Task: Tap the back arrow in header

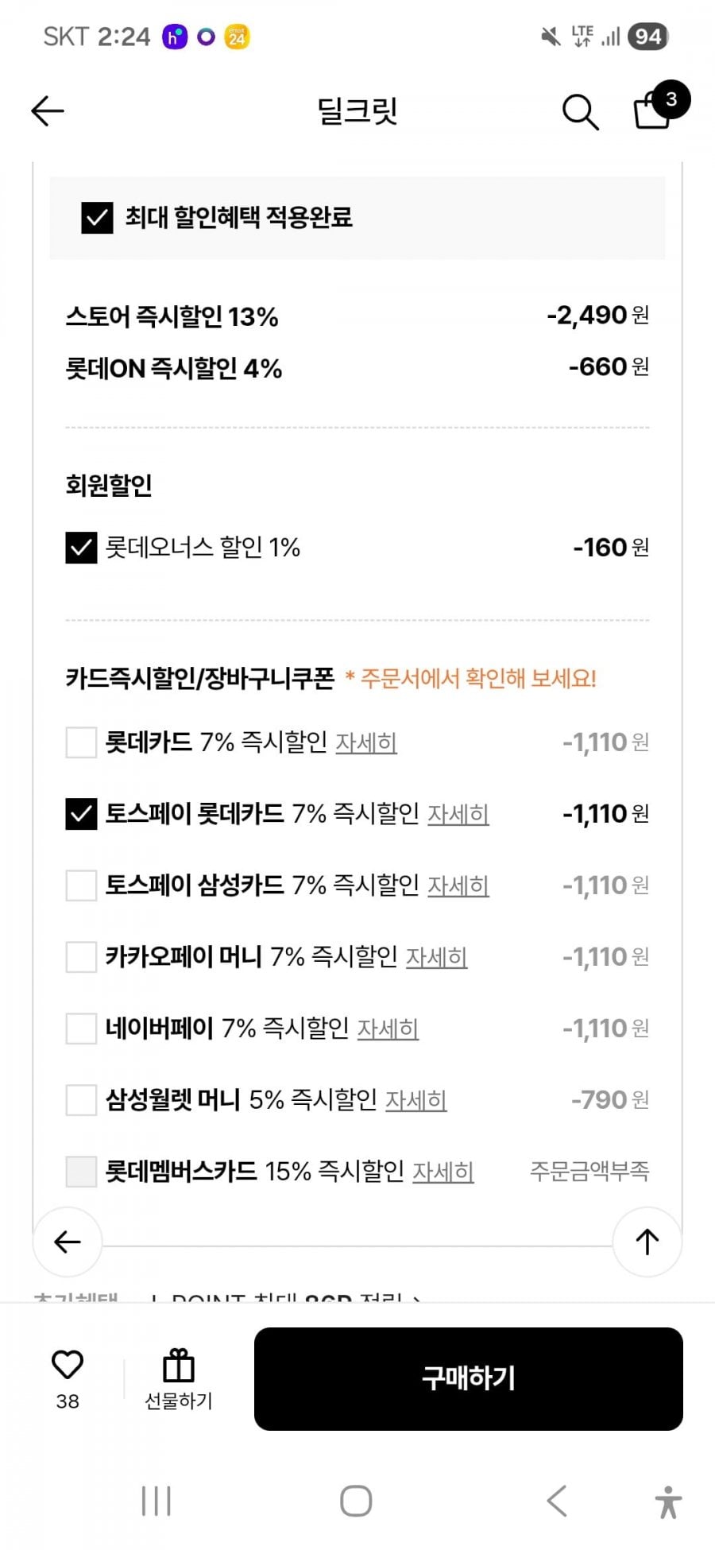Action: 47,111
